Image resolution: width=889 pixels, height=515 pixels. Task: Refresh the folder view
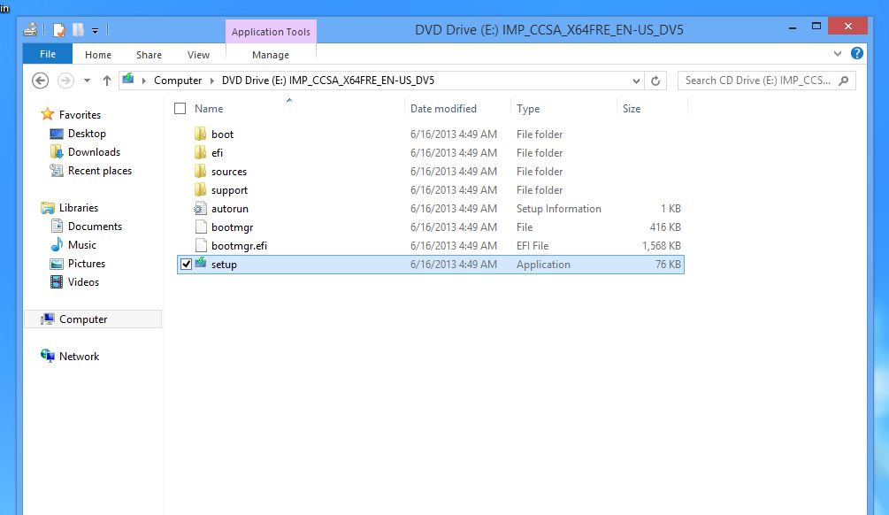point(655,81)
